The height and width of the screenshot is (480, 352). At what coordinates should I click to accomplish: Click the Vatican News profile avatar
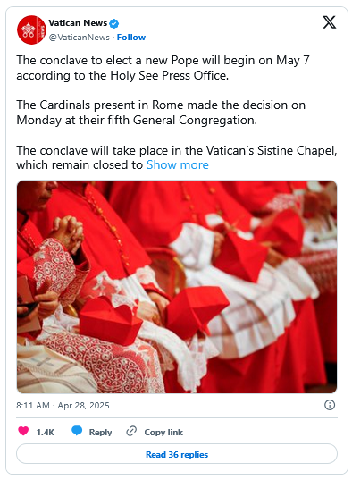coord(31,30)
